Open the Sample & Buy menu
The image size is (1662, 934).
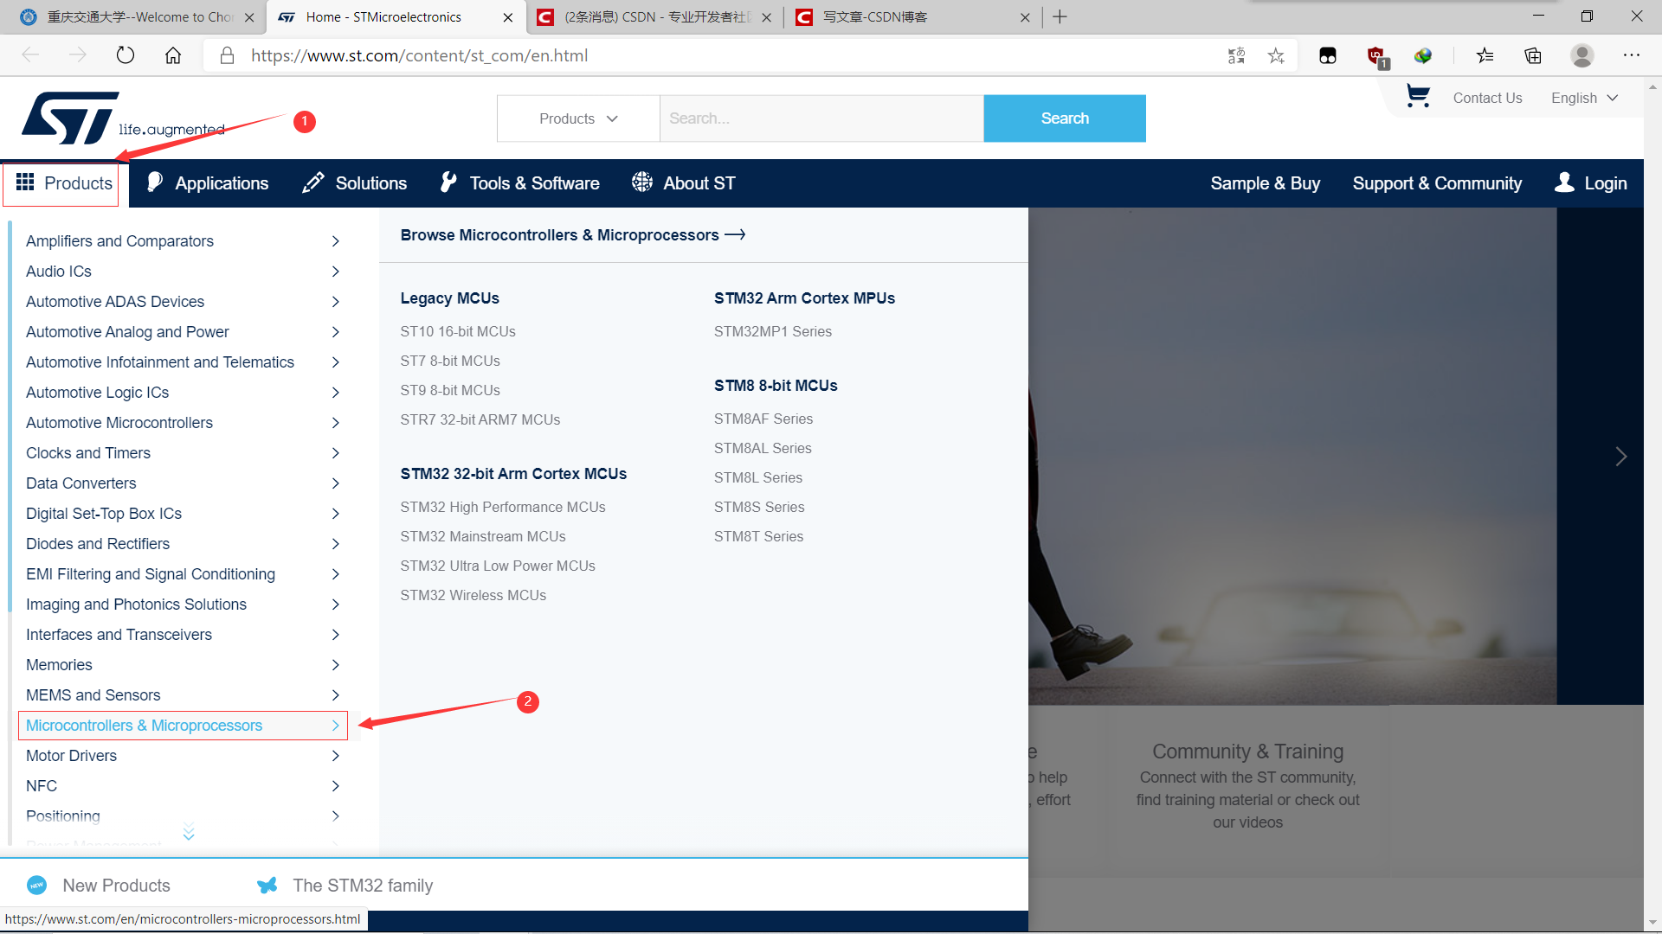[x=1265, y=183]
